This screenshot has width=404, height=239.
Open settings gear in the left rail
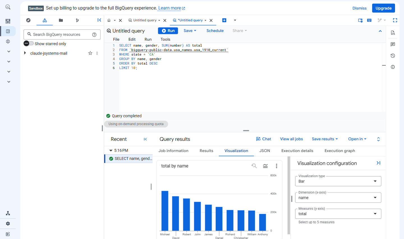(x=8, y=224)
